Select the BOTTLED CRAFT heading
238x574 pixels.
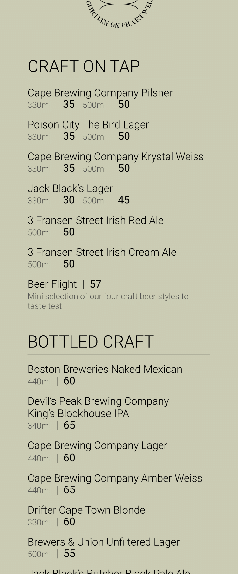coord(91,342)
